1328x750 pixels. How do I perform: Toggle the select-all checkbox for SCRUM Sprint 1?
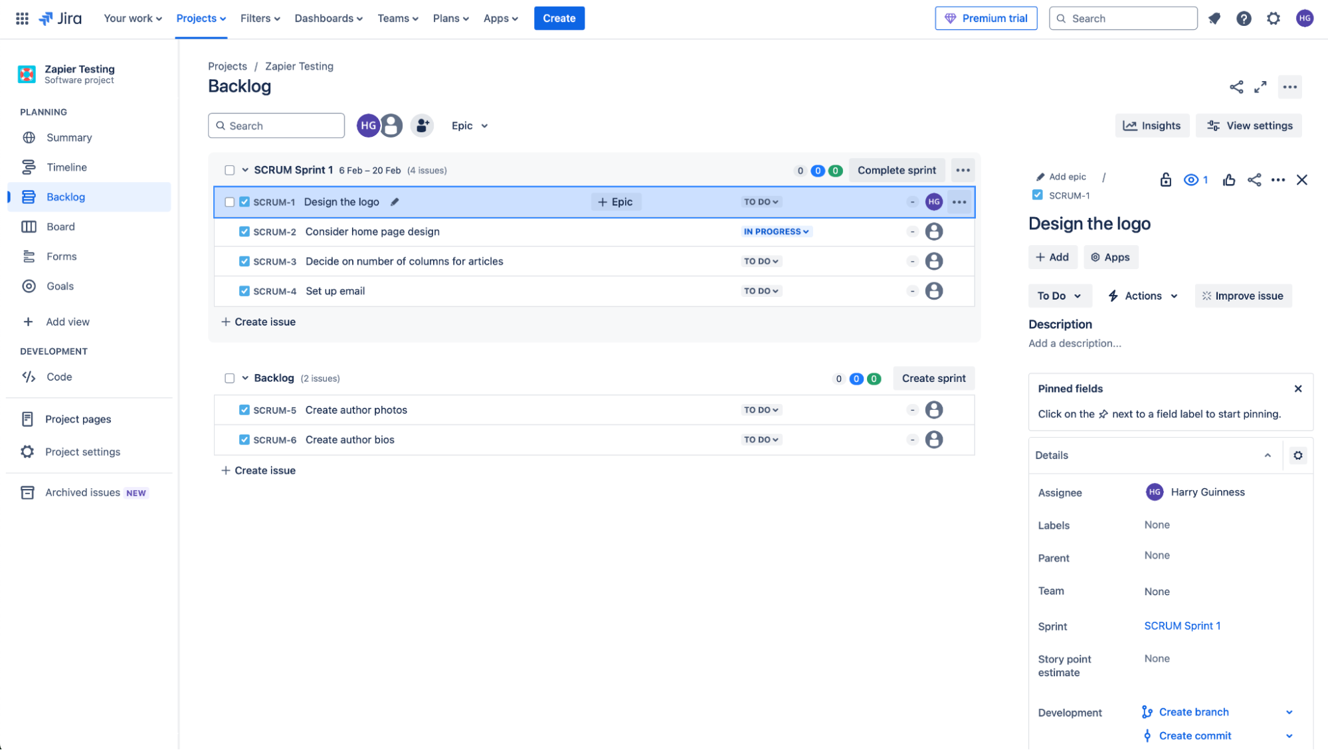tap(229, 169)
